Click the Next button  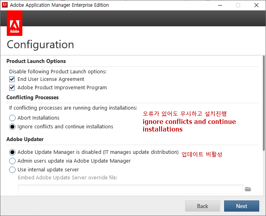coord(242,206)
